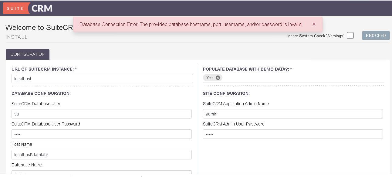Remove the Yes demo data chip

[218, 78]
